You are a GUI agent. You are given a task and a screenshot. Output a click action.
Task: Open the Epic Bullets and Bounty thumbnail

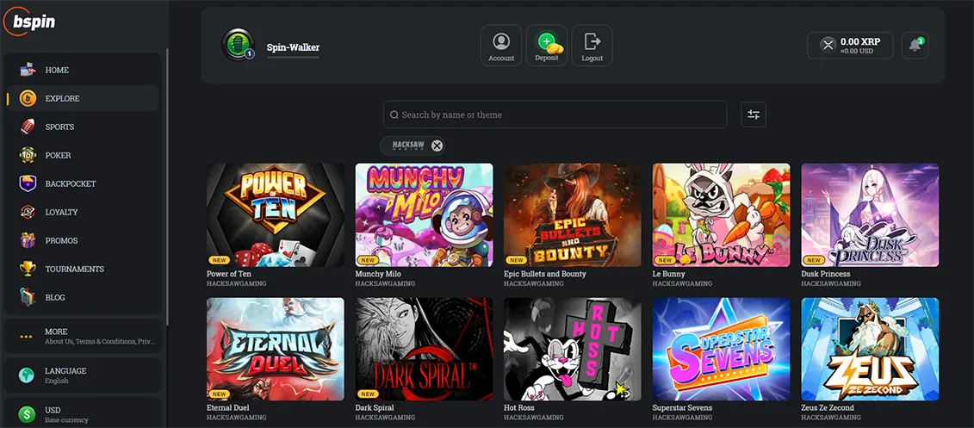tap(573, 215)
